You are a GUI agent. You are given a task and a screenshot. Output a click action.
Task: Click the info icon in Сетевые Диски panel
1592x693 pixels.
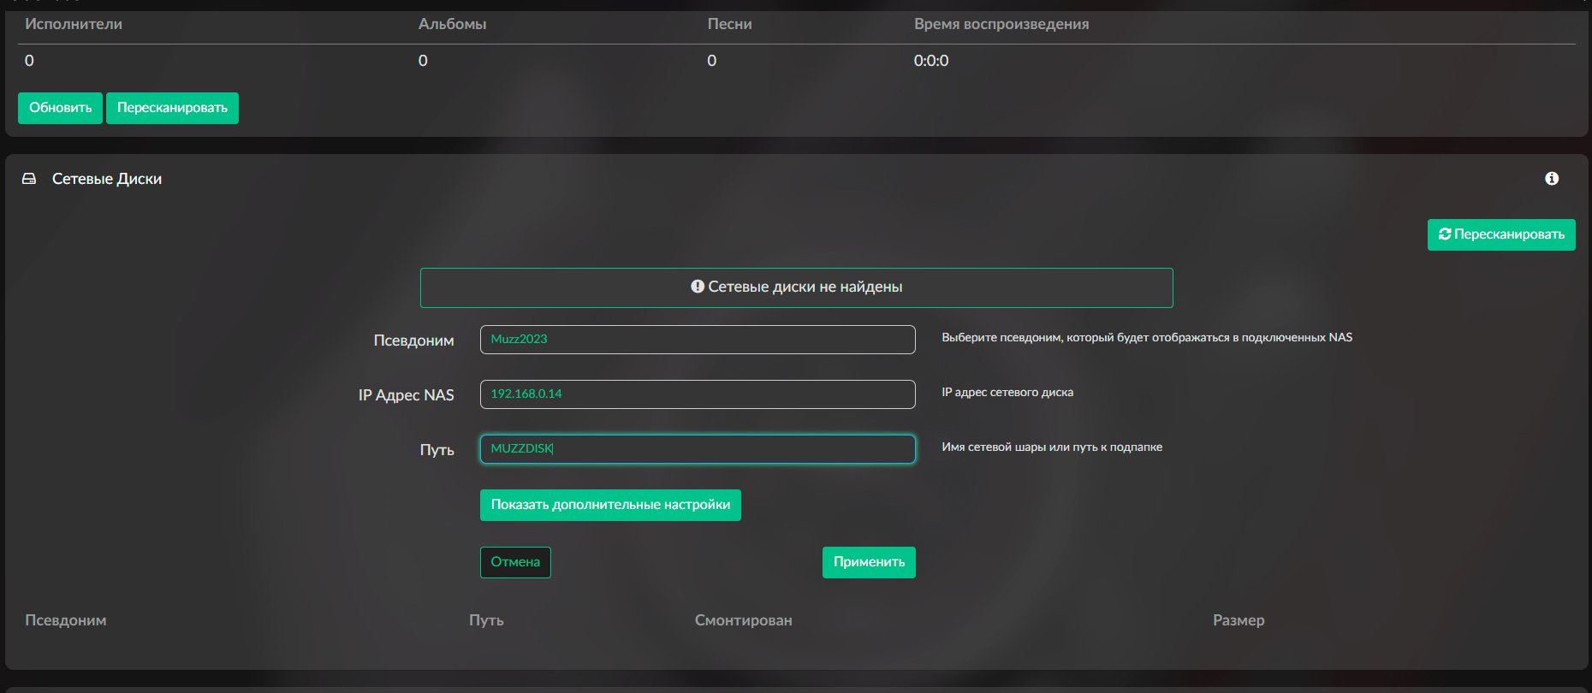click(x=1552, y=179)
